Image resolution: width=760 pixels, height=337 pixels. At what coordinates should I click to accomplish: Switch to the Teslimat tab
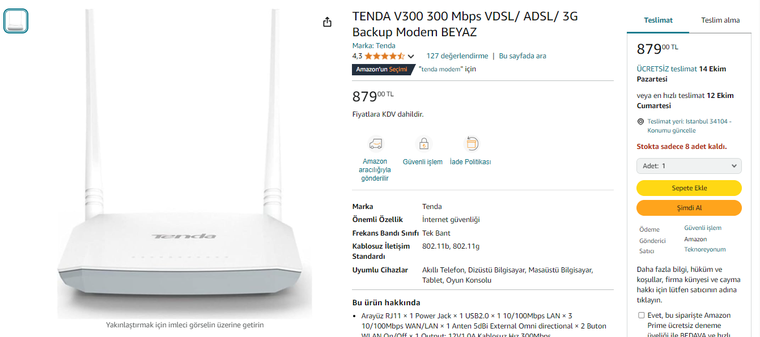(x=658, y=20)
